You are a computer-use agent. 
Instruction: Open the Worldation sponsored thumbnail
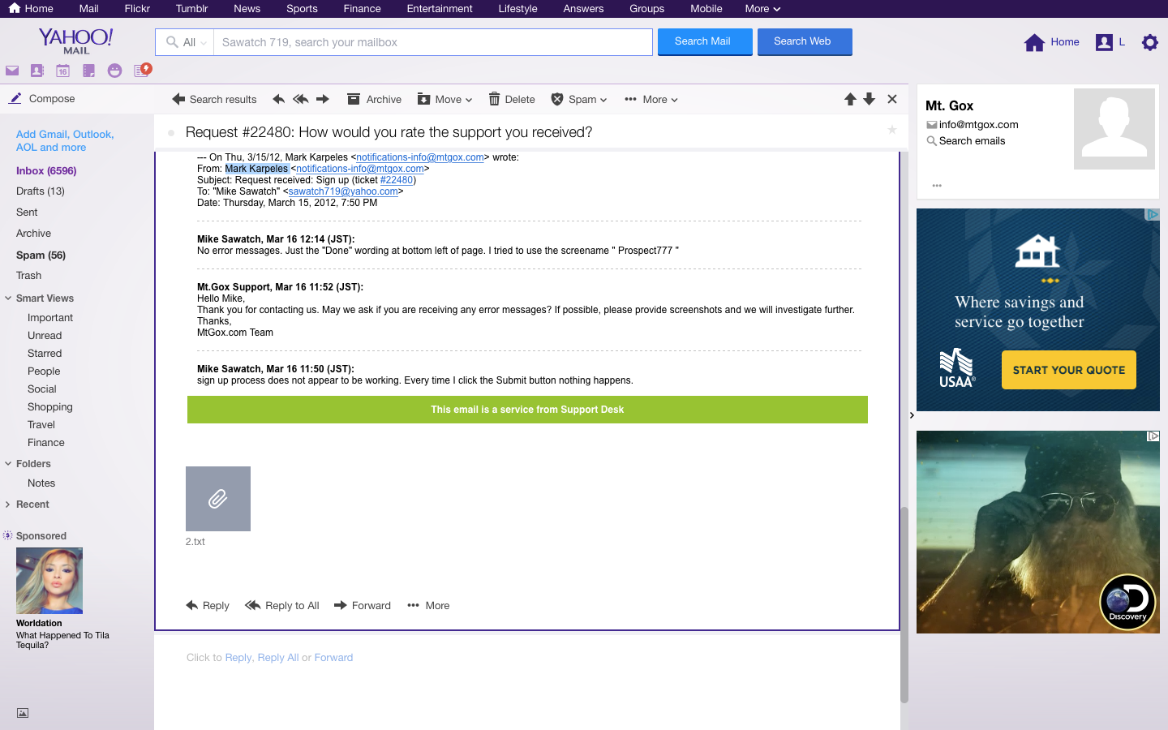[x=49, y=581]
